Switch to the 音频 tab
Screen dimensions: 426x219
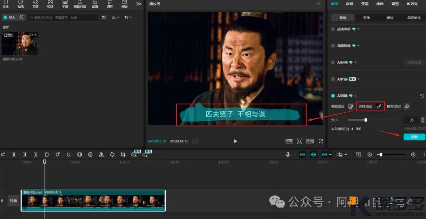pyautogui.click(x=349, y=4)
